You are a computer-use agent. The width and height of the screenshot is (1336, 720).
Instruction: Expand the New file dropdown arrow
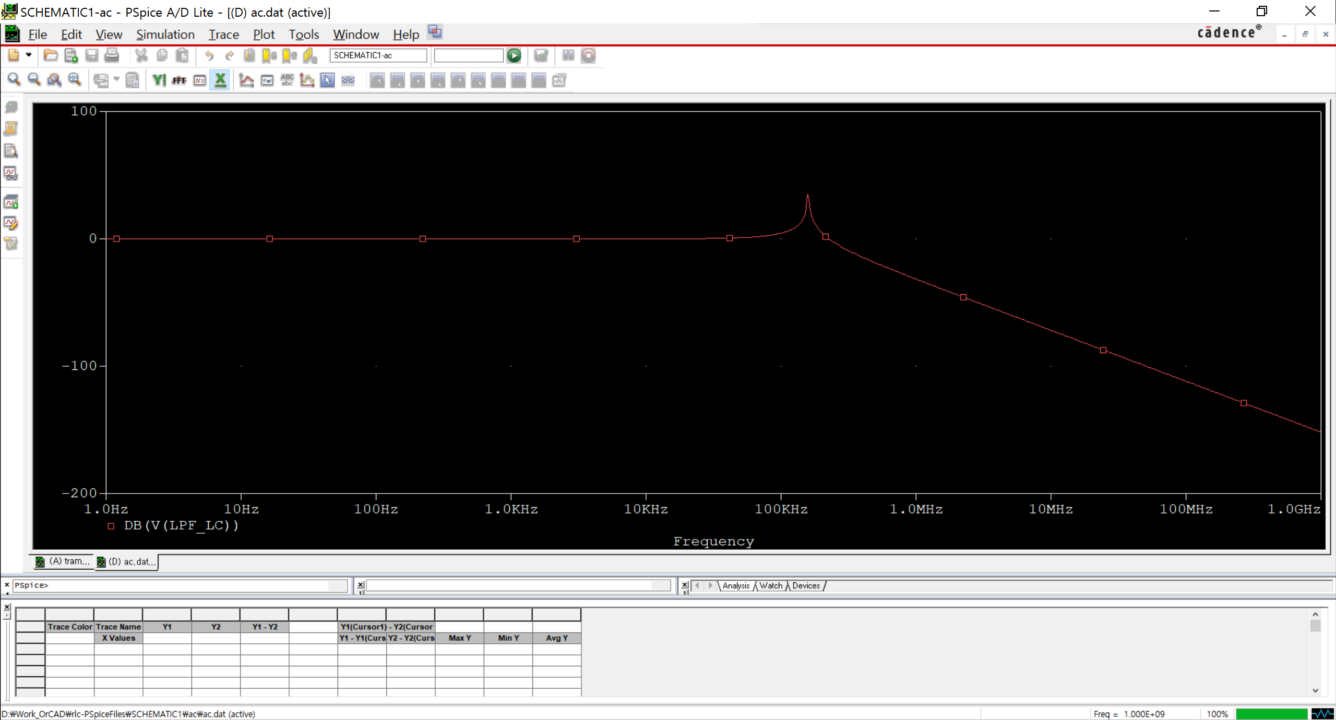pos(29,55)
